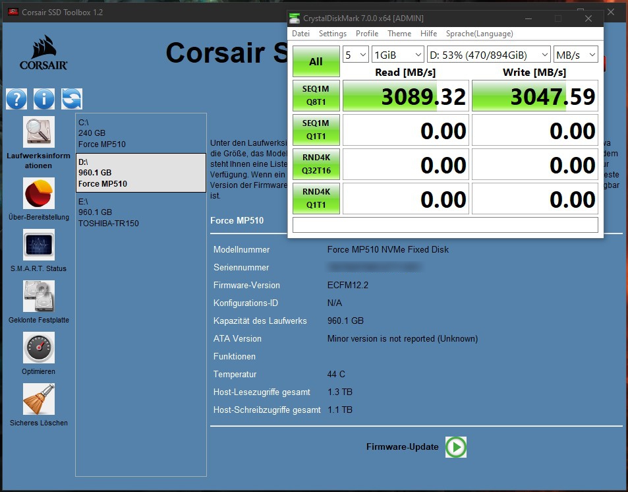Image resolution: width=628 pixels, height=492 pixels.
Task: Click the 44 C temperature value
Action: tap(336, 374)
